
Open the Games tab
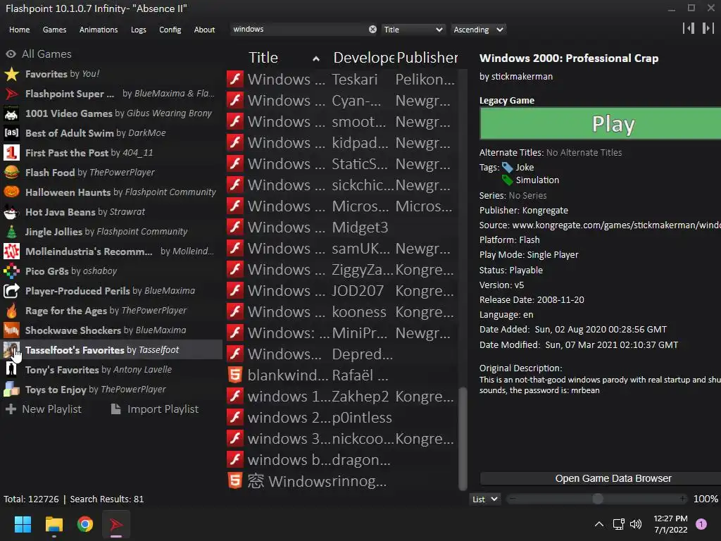(x=54, y=30)
